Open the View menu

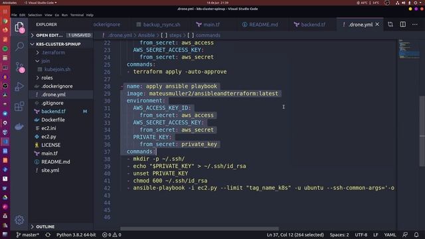(x=48, y=15)
